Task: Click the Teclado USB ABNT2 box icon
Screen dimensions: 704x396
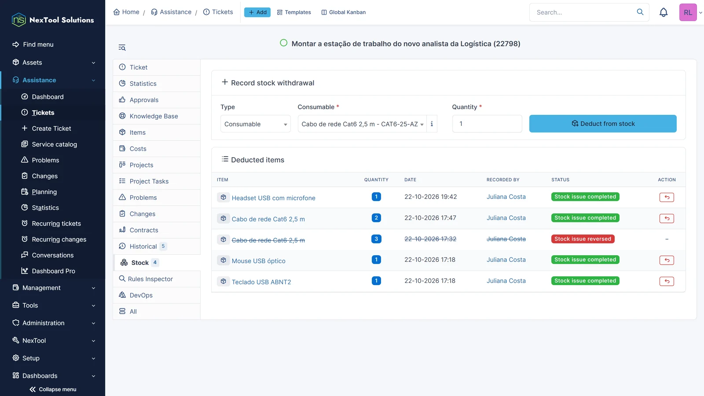Action: 224,281
